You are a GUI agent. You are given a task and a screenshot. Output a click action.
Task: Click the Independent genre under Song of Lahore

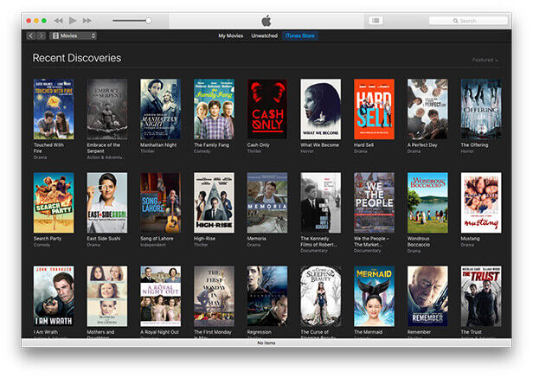point(153,245)
